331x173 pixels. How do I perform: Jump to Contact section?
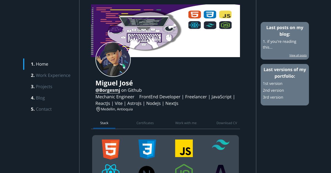tap(41, 109)
